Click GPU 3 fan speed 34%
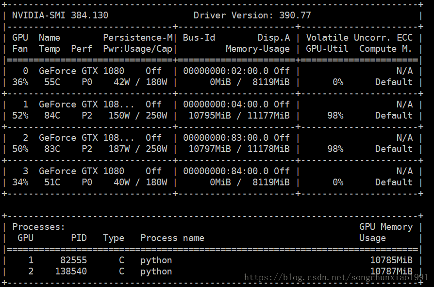The width and height of the screenshot is (434, 287). pyautogui.click(x=20, y=182)
